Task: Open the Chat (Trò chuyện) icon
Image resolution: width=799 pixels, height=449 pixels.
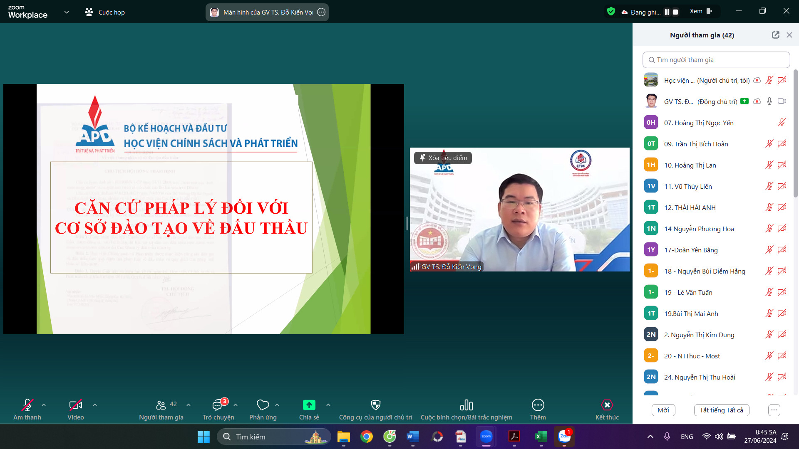Action: [x=218, y=405]
